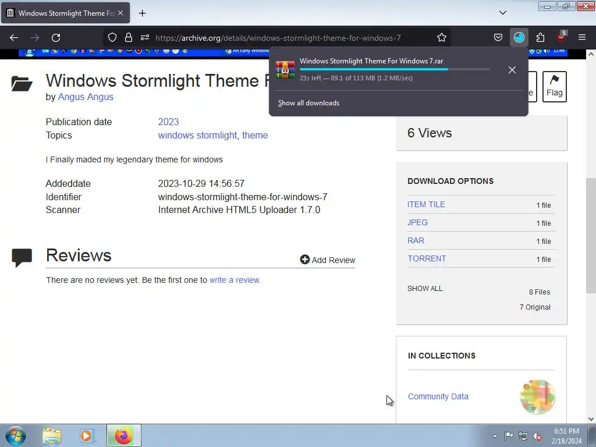Expand the list all tabs chevron

point(502,13)
